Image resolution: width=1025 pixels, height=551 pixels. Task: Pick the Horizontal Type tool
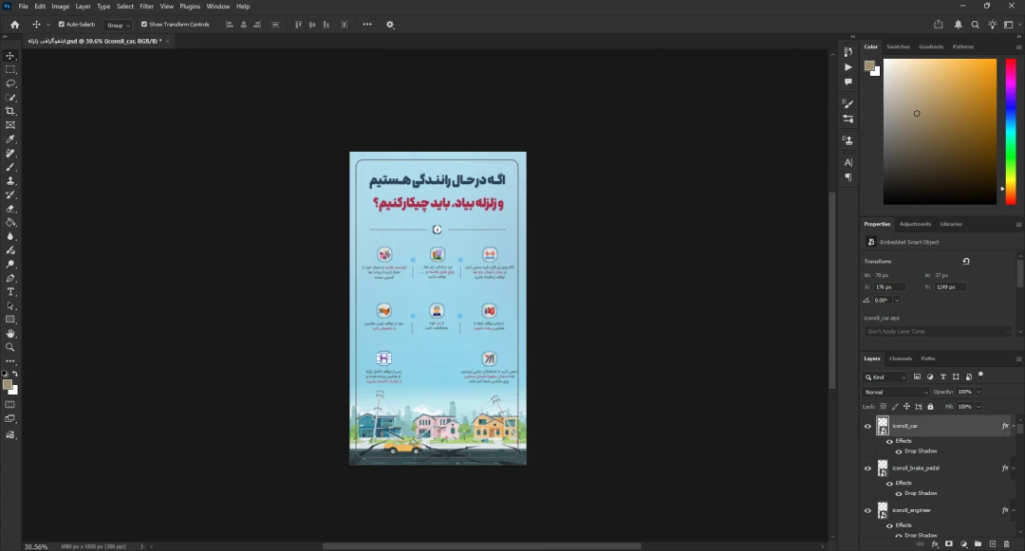click(10, 292)
